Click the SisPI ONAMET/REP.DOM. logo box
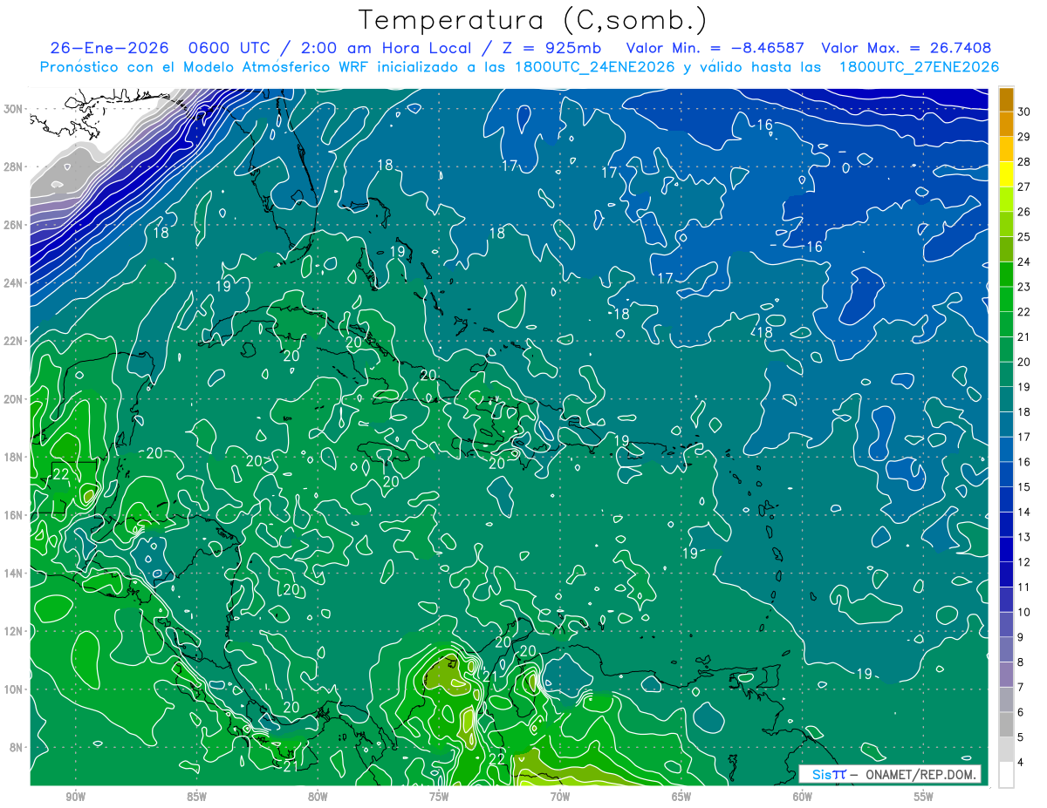The height and width of the screenshot is (808, 1047). [x=890, y=774]
